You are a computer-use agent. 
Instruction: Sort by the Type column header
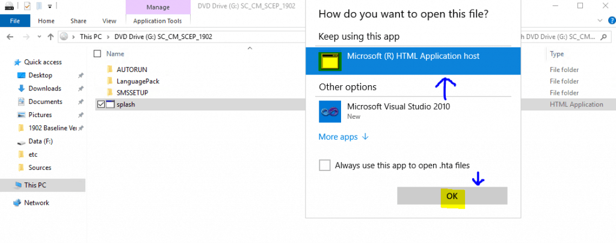point(556,54)
